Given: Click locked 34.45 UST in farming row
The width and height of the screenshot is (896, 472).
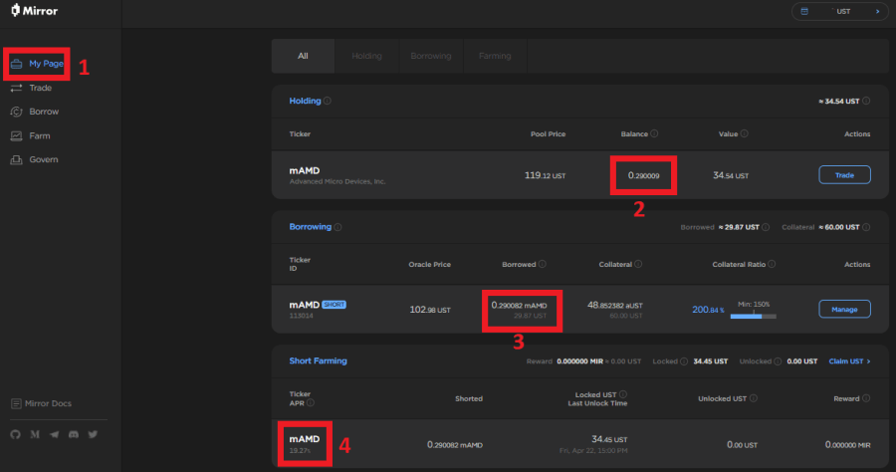Looking at the screenshot, I should click(609, 439).
